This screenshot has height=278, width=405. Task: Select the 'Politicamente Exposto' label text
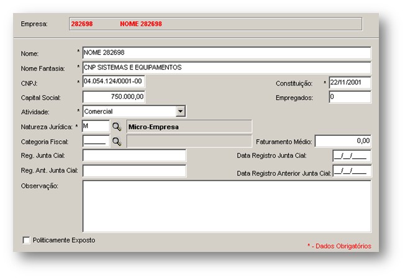click(x=64, y=240)
